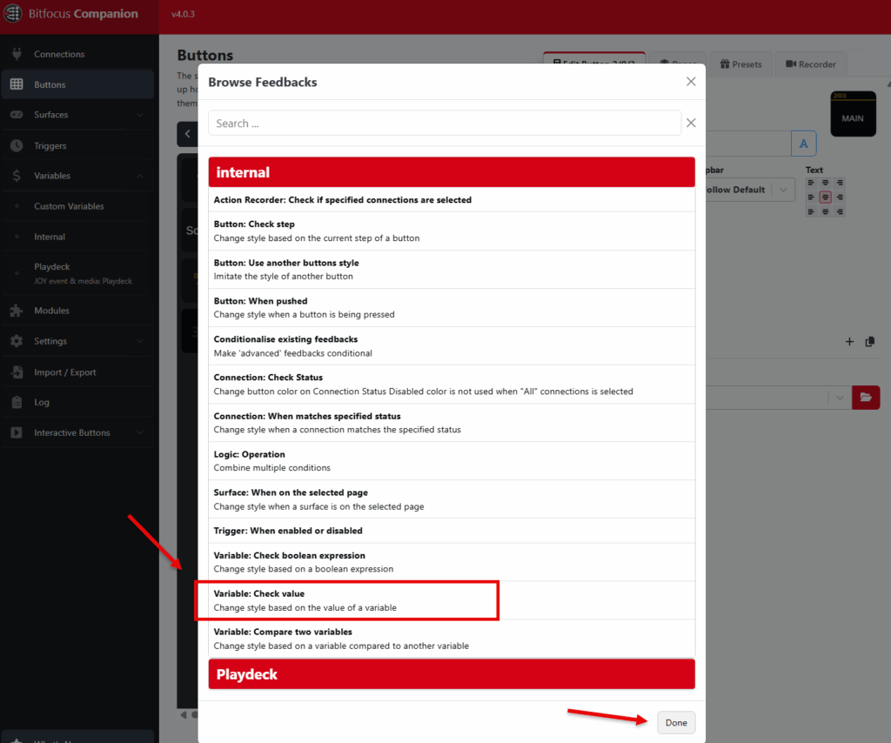Toggle the center text alignment cell
The image size is (891, 743).
click(825, 197)
